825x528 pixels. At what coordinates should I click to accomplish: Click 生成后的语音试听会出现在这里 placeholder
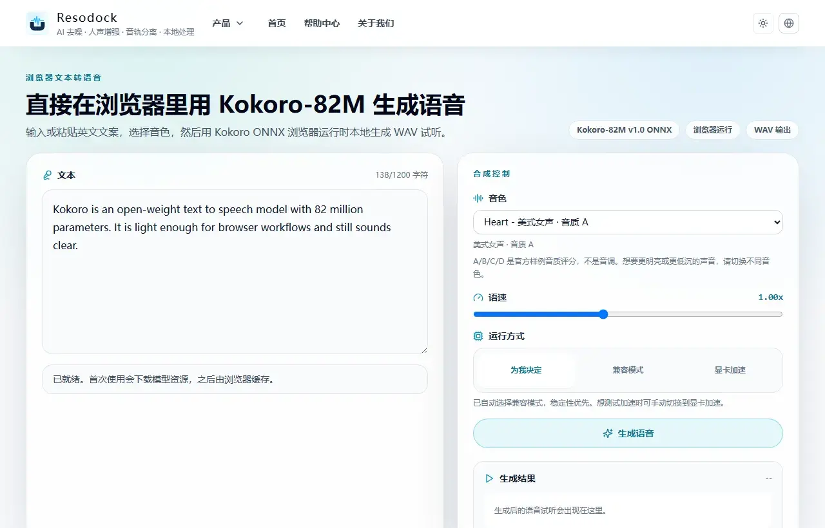tap(550, 511)
